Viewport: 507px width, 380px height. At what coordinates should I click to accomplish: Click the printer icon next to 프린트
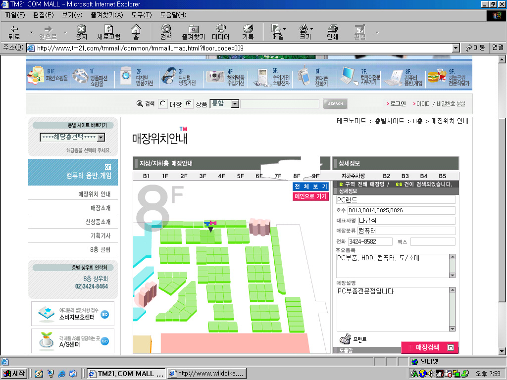pos(345,338)
